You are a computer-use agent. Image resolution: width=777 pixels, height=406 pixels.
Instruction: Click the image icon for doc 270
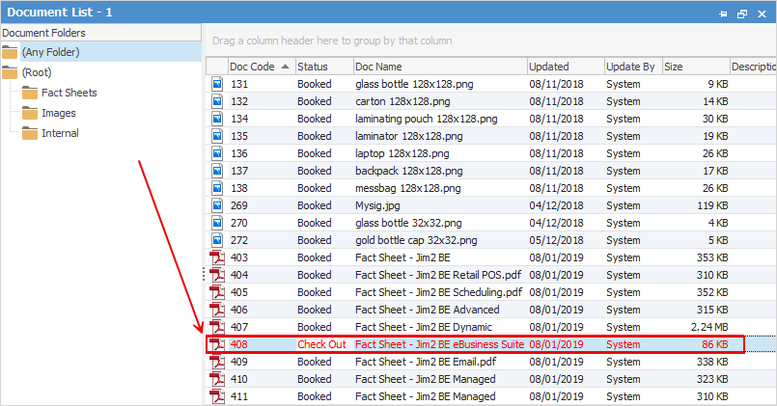coord(217,223)
